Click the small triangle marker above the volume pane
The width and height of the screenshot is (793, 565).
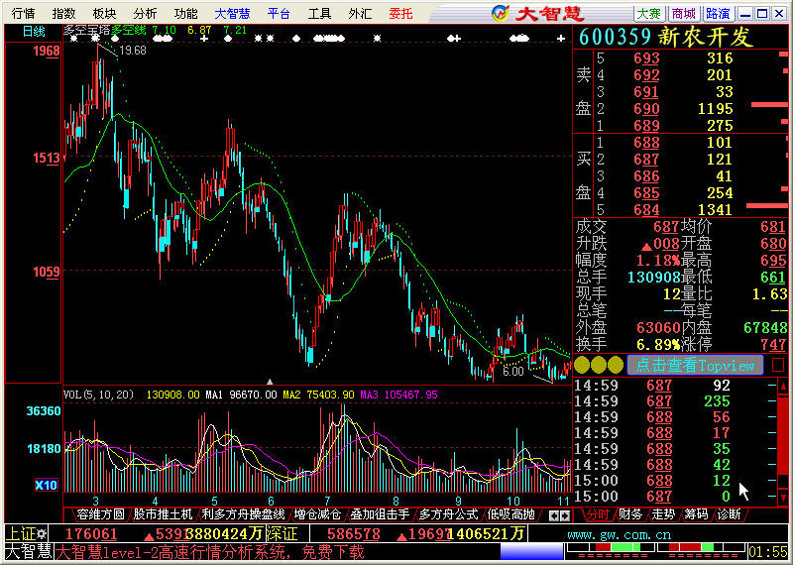[x=270, y=382]
